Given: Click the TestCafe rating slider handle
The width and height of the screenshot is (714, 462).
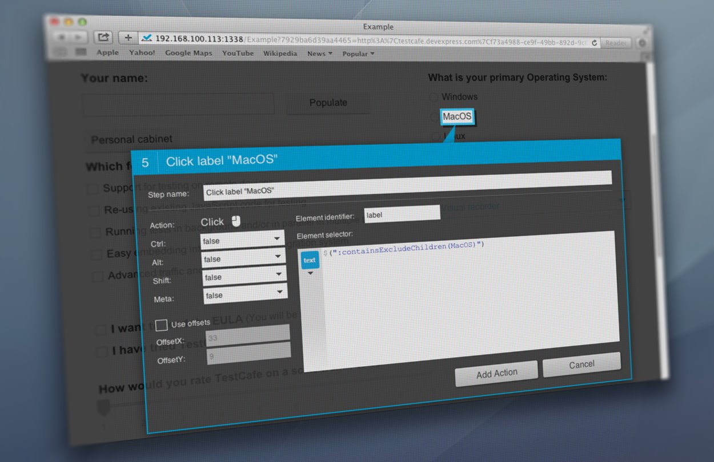Looking at the screenshot, I should click(x=103, y=408).
